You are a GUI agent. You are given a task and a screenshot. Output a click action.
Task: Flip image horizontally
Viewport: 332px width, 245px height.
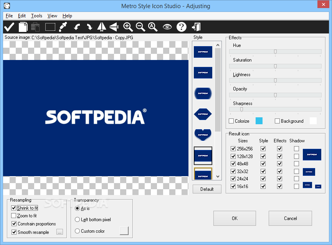(x=102, y=27)
